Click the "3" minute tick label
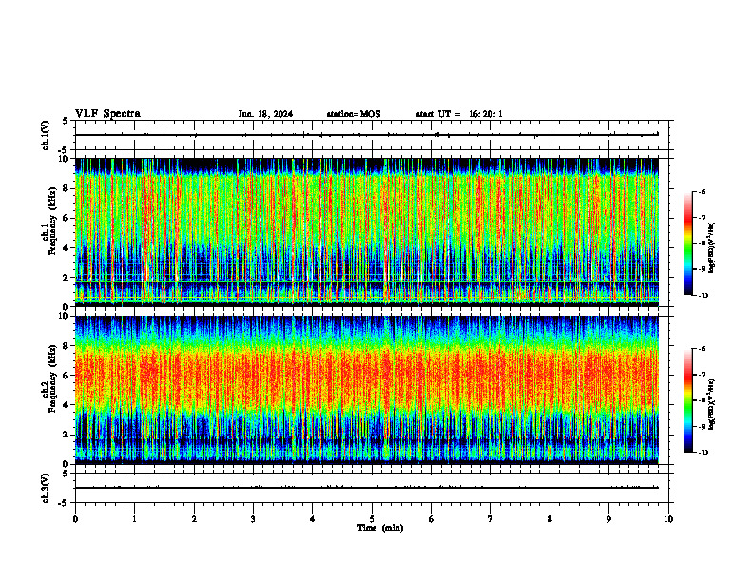This screenshot has height=582, width=753. tap(253, 519)
